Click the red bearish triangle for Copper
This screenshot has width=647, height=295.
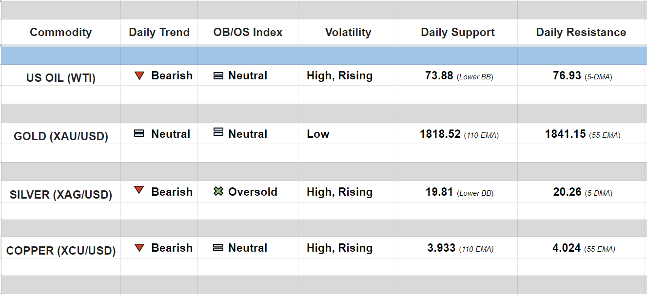139,248
